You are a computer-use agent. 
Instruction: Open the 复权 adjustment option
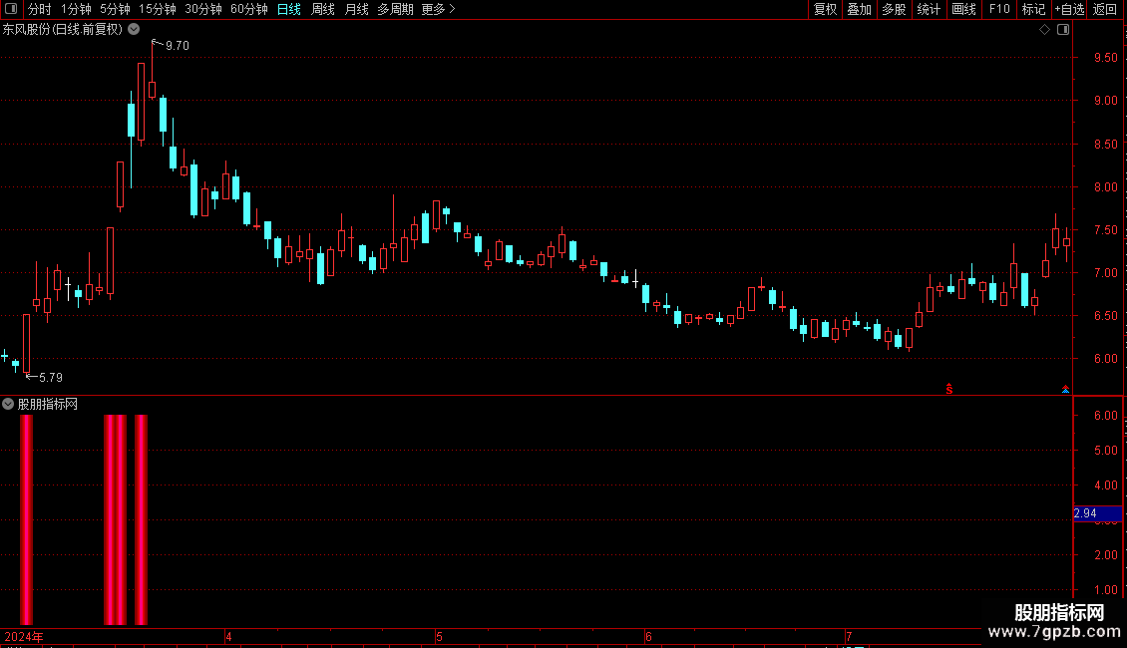point(825,9)
